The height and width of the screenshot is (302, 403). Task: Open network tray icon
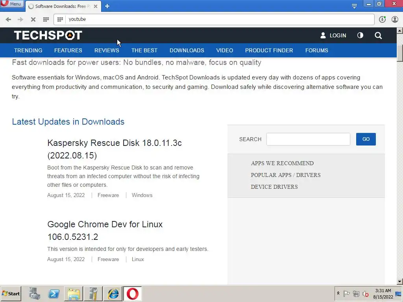pos(356,293)
